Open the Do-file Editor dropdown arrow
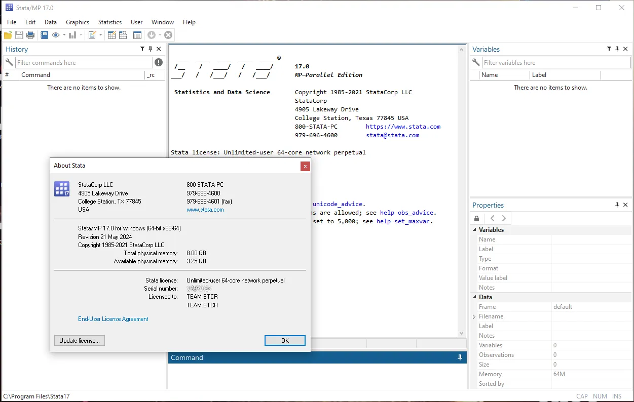This screenshot has height=402, width=634. [x=100, y=35]
